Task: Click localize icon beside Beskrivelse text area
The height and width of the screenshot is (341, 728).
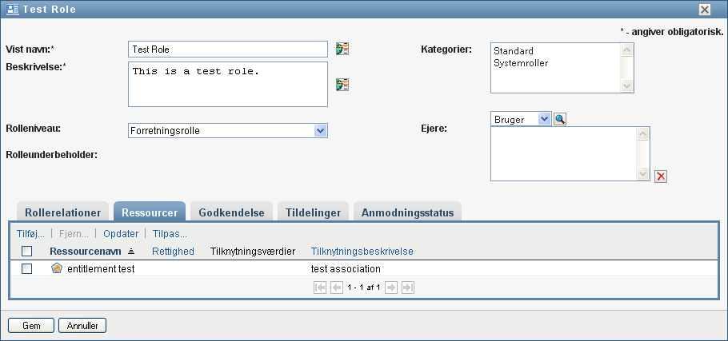Action: point(342,84)
